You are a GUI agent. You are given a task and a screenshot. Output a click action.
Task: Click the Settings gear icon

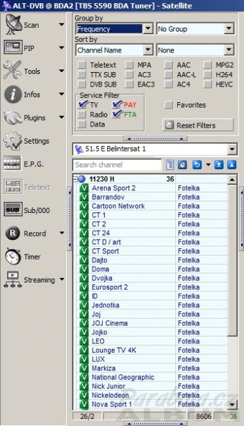[x=12, y=140]
